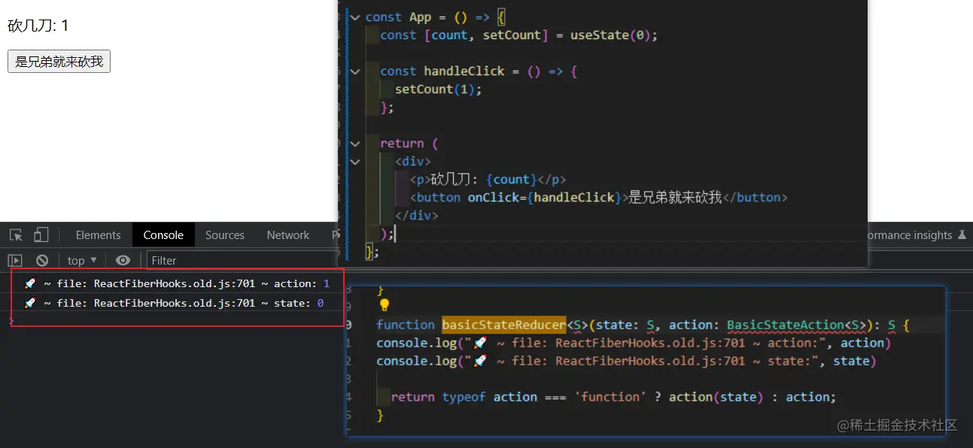
Task: Open the Performance insights tab
Action: point(909,235)
